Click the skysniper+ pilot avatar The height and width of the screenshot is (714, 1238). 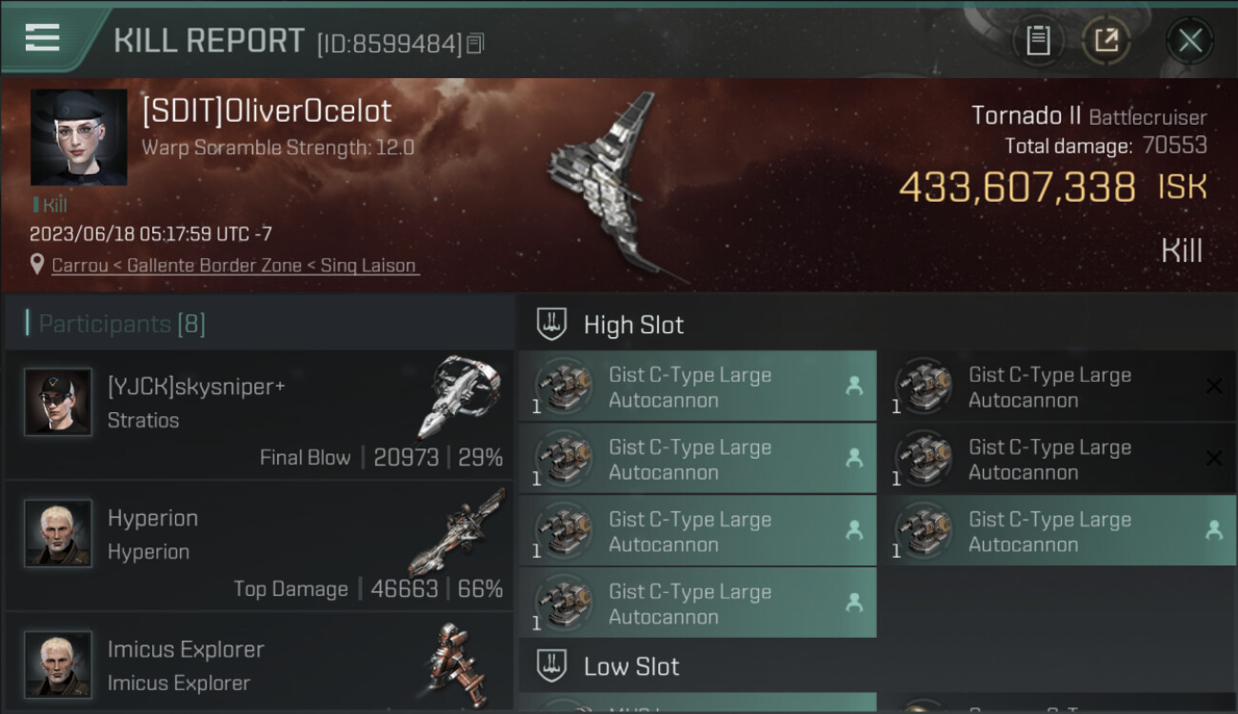pos(58,402)
